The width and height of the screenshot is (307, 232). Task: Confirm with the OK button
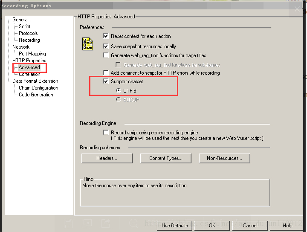(x=212, y=226)
